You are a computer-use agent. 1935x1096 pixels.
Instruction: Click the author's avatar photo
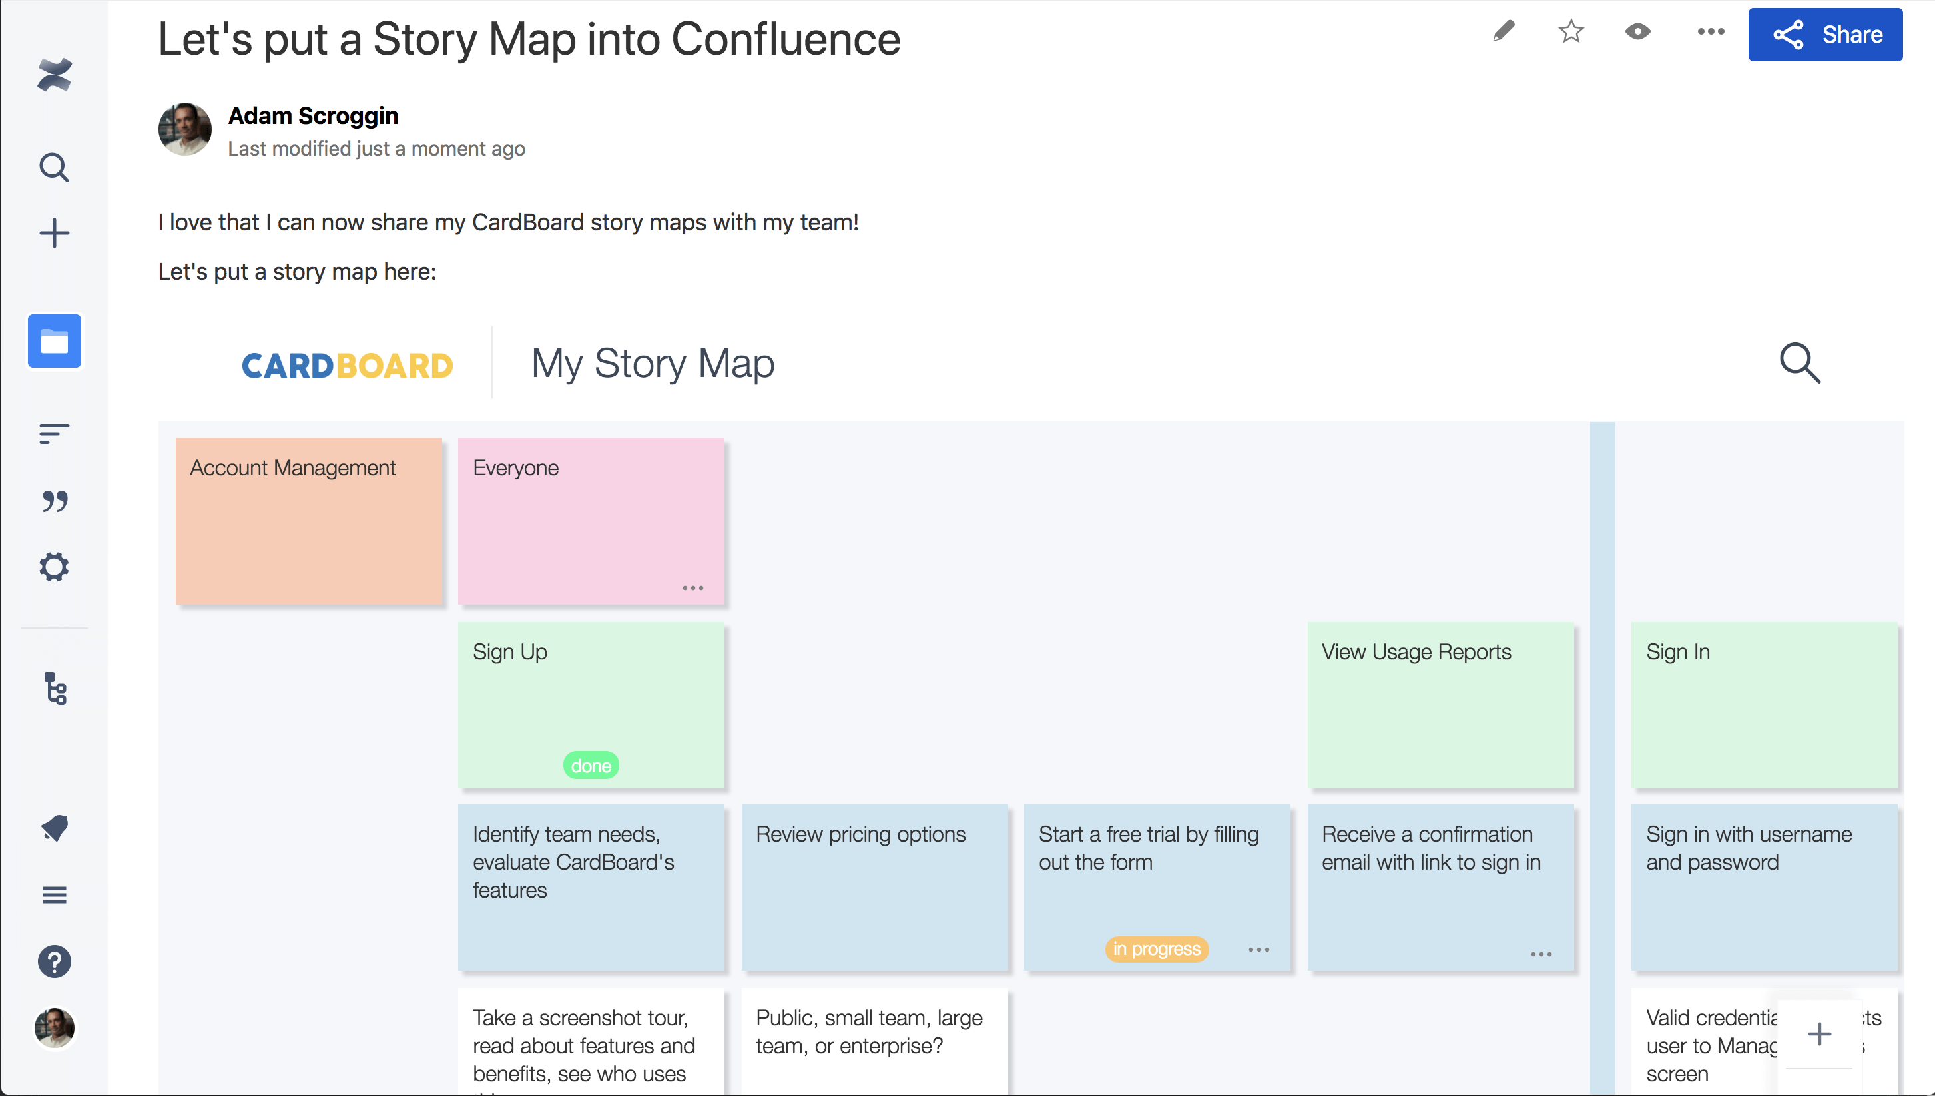(x=184, y=129)
